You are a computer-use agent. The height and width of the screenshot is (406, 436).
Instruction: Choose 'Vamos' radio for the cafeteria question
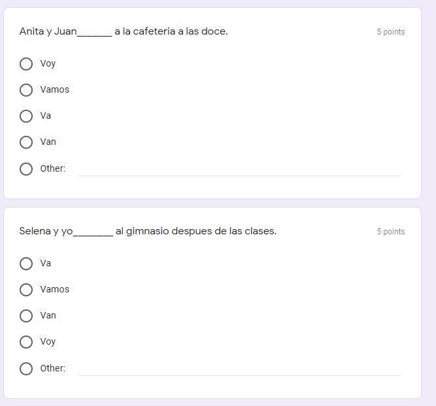click(x=26, y=90)
